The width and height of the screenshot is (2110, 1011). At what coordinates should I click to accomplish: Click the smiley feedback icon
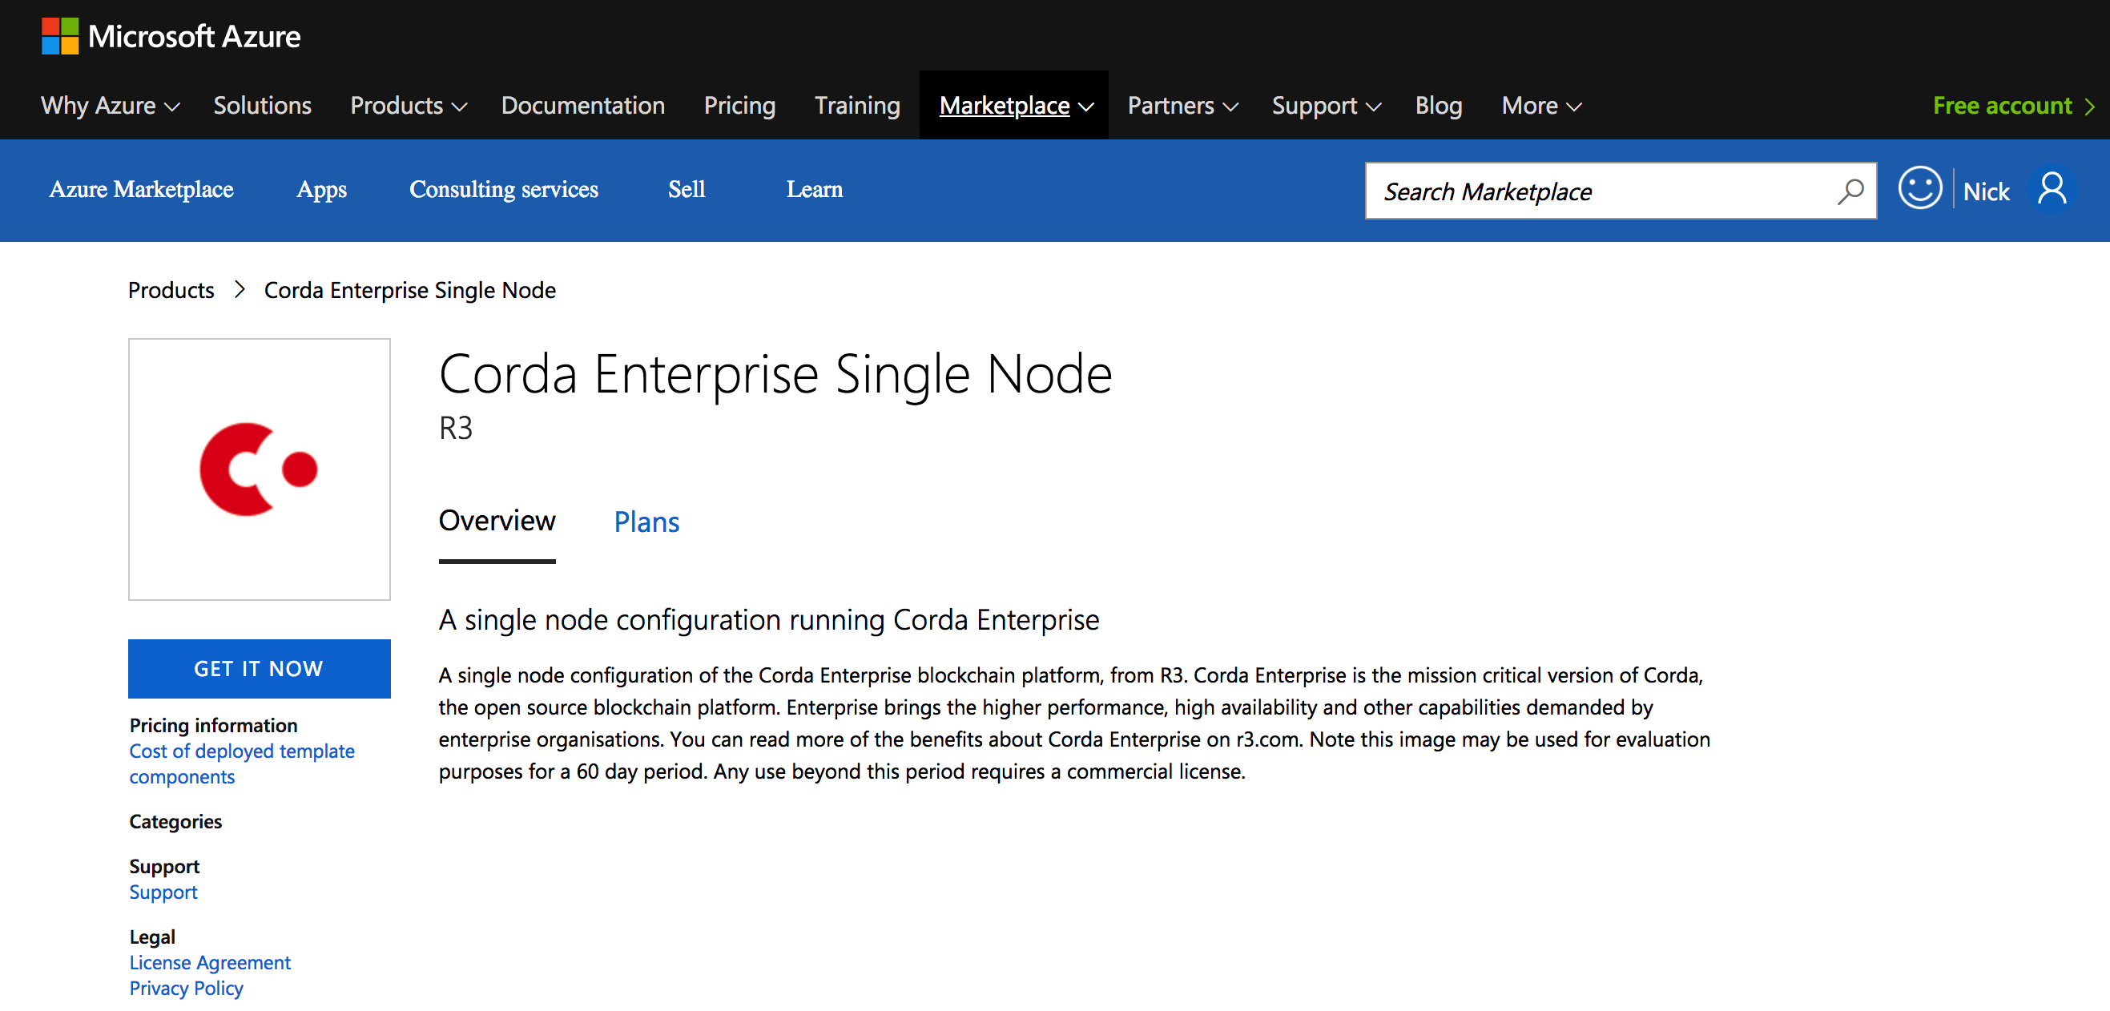(x=1919, y=188)
